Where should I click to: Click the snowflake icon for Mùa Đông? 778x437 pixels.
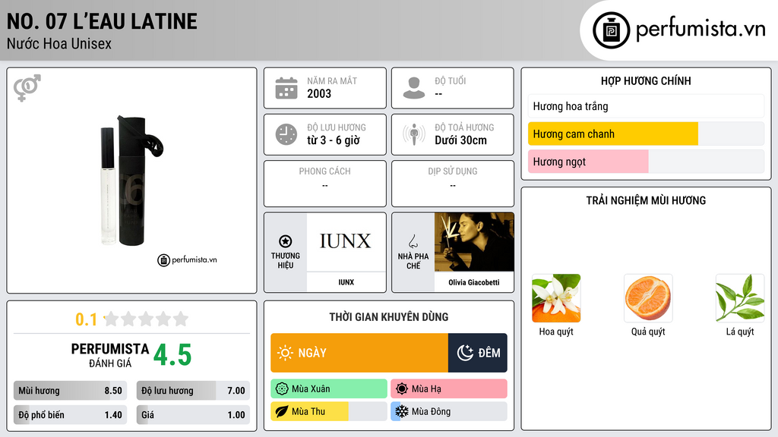click(402, 411)
